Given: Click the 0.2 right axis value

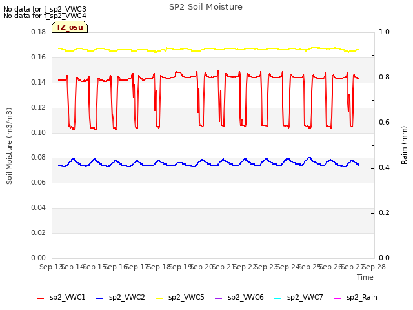Looking at the screenshot, I should point(384,212).
